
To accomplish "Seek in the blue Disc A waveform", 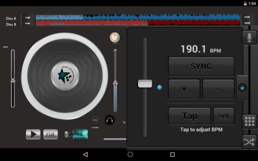I will 138,17.
